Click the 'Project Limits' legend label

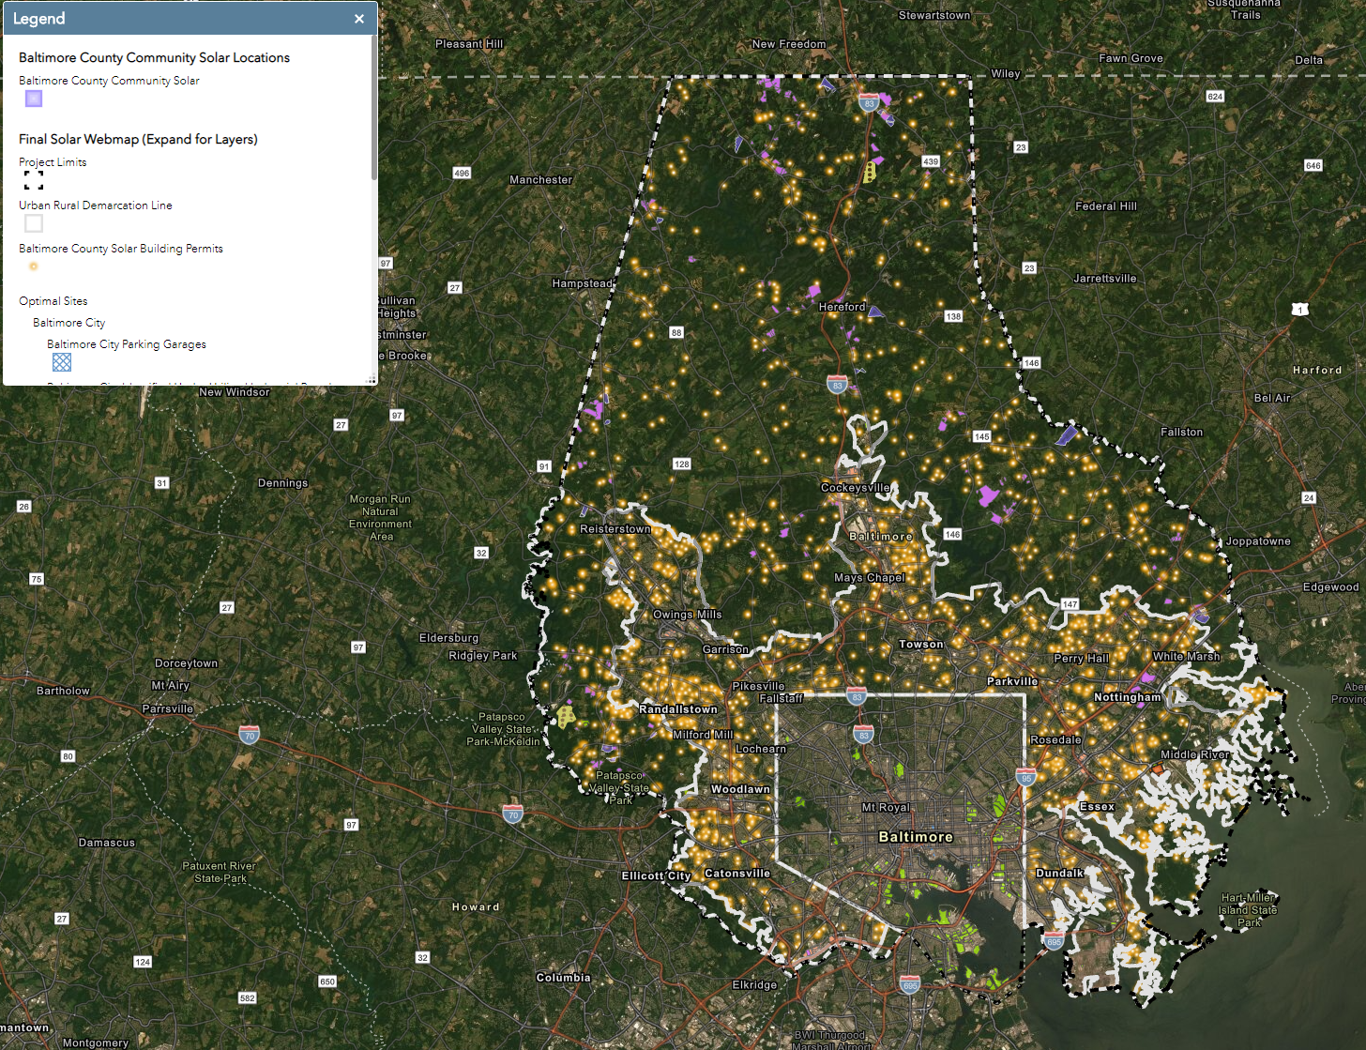53,162
